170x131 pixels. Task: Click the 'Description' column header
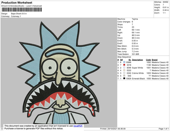point(137,60)
